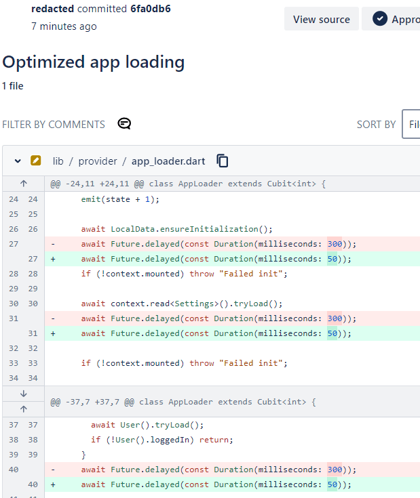Click the modified file pencil icon

(x=35, y=161)
